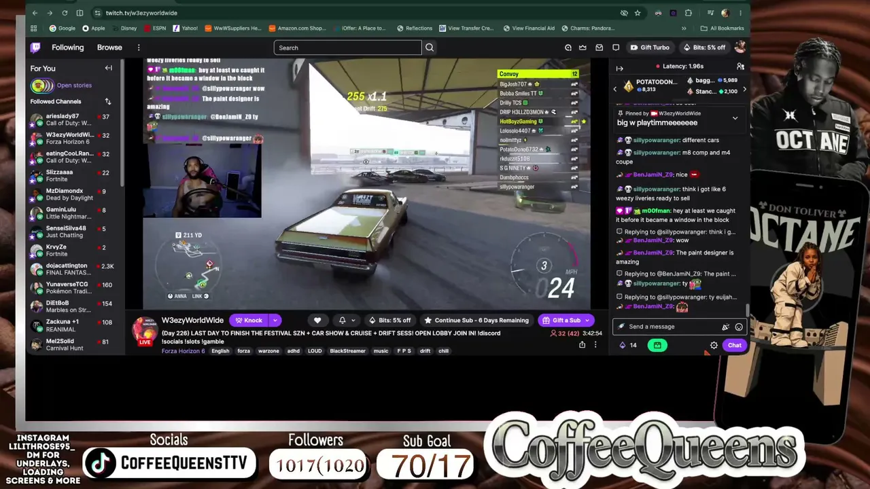Collapse the For You sidebar
This screenshot has height=489, width=870.
click(108, 68)
